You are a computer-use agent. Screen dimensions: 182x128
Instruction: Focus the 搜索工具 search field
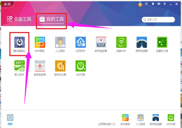pyautogui.click(x=158, y=20)
